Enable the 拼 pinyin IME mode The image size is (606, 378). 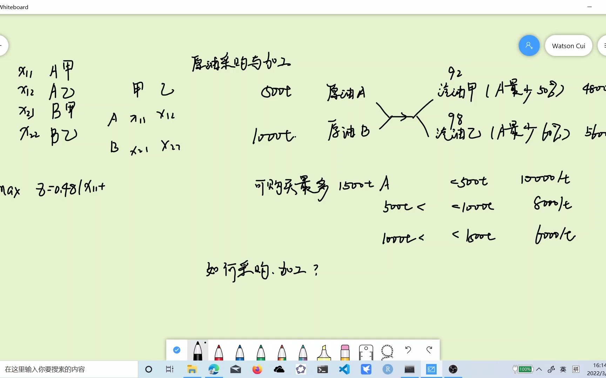575,369
